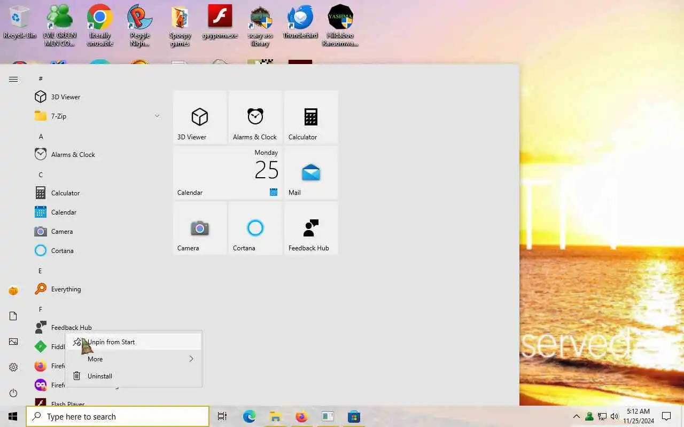Click the volume icon in the system tray

615,416
